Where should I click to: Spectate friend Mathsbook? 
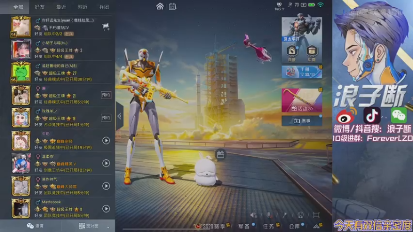pyautogui.click(x=106, y=209)
